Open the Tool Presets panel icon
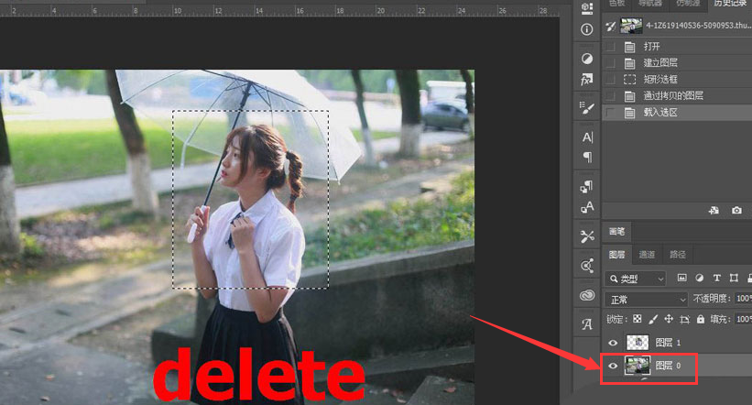 tap(587, 236)
